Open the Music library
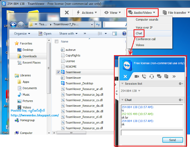This screenshot has height=147, width=190. (24, 94)
